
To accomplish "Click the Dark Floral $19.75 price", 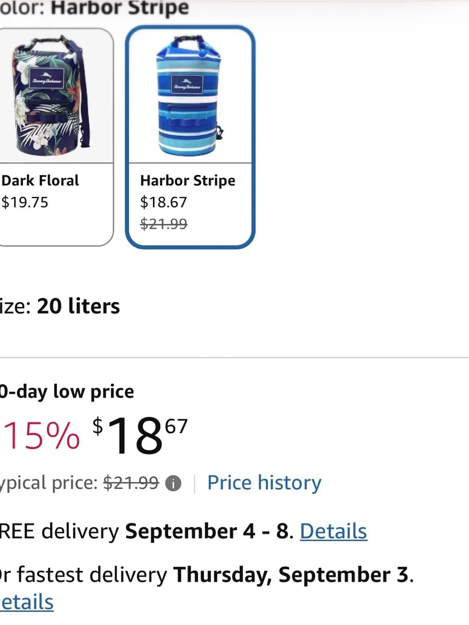I will pos(25,202).
